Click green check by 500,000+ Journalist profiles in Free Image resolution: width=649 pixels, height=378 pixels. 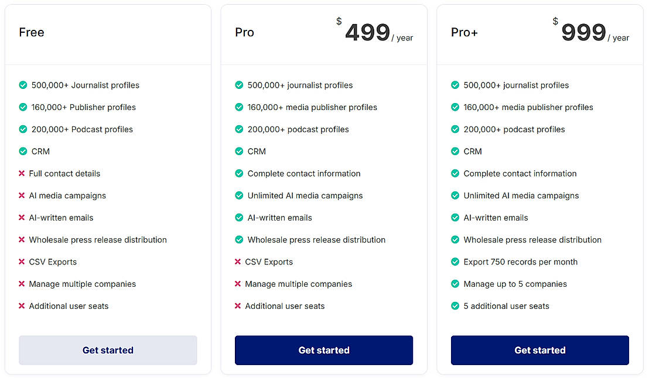click(23, 85)
